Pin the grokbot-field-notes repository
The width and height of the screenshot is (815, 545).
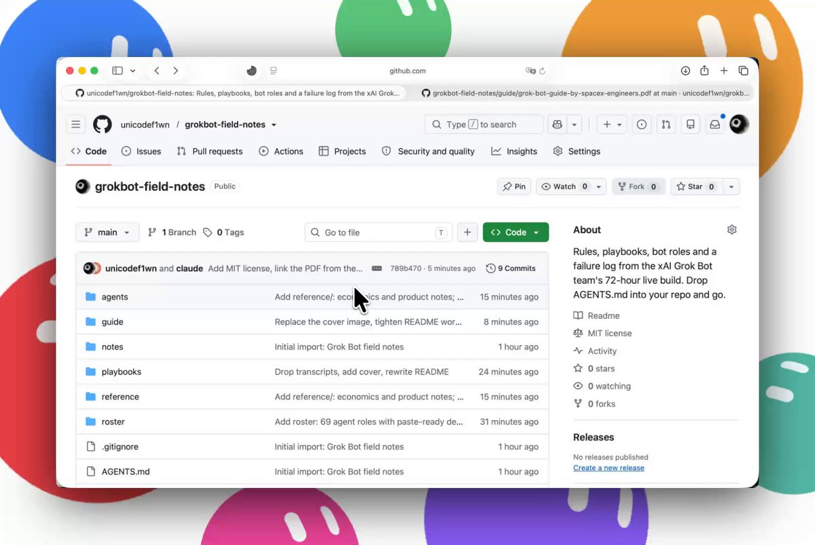[x=514, y=186]
